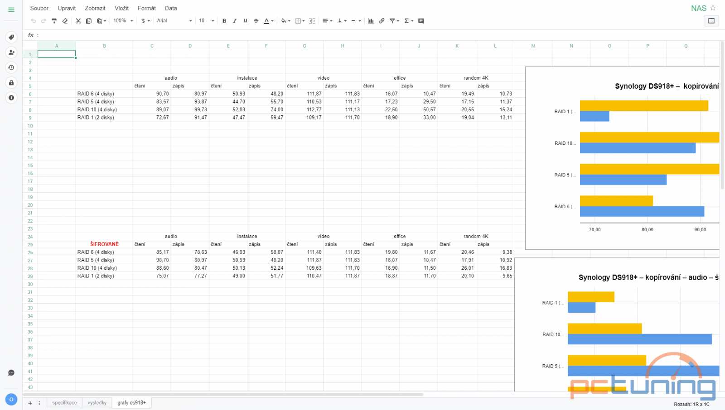
Task: Toggle bold formatting
Action: pyautogui.click(x=224, y=21)
